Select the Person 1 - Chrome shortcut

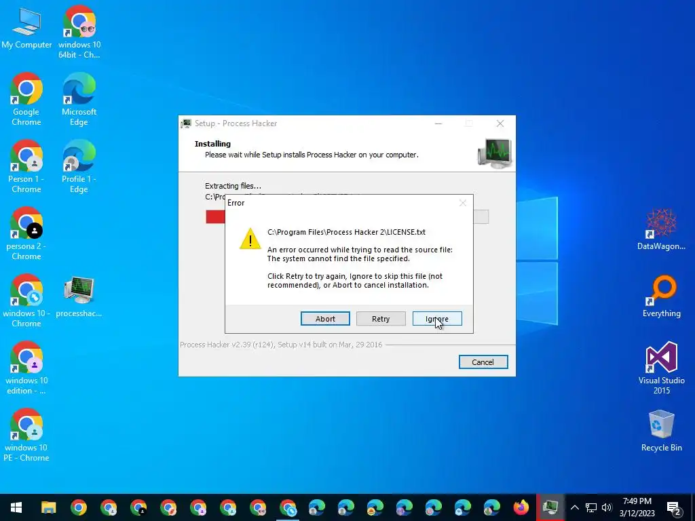[x=26, y=167]
